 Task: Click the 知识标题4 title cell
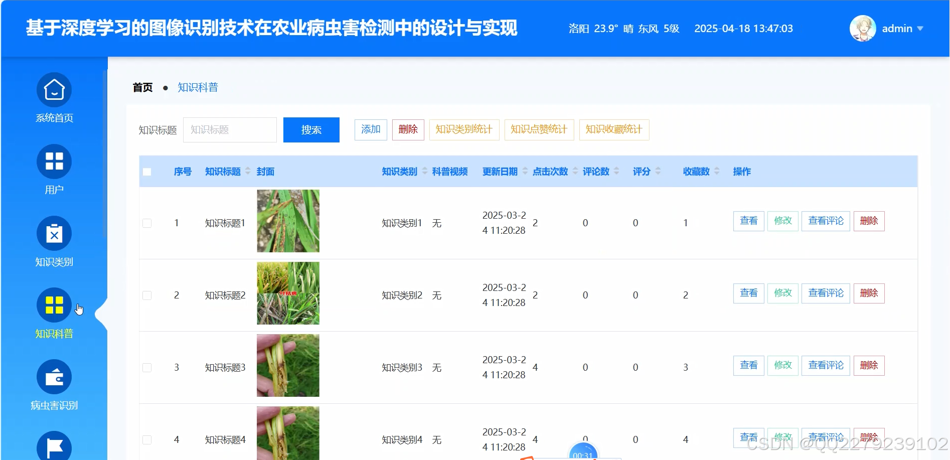click(x=225, y=440)
